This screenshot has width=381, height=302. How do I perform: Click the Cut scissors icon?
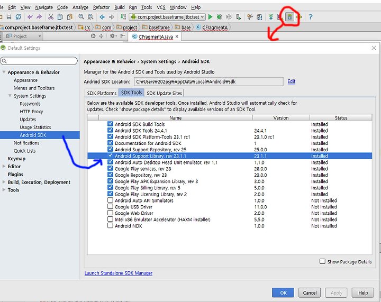click(x=51, y=17)
